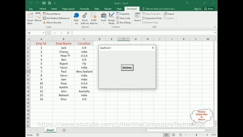Open the Visual Basic editor
The height and width of the screenshot is (137, 243).
point(30,19)
